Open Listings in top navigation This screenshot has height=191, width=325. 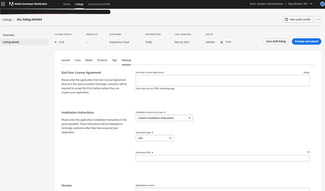pyautogui.click(x=79, y=4)
